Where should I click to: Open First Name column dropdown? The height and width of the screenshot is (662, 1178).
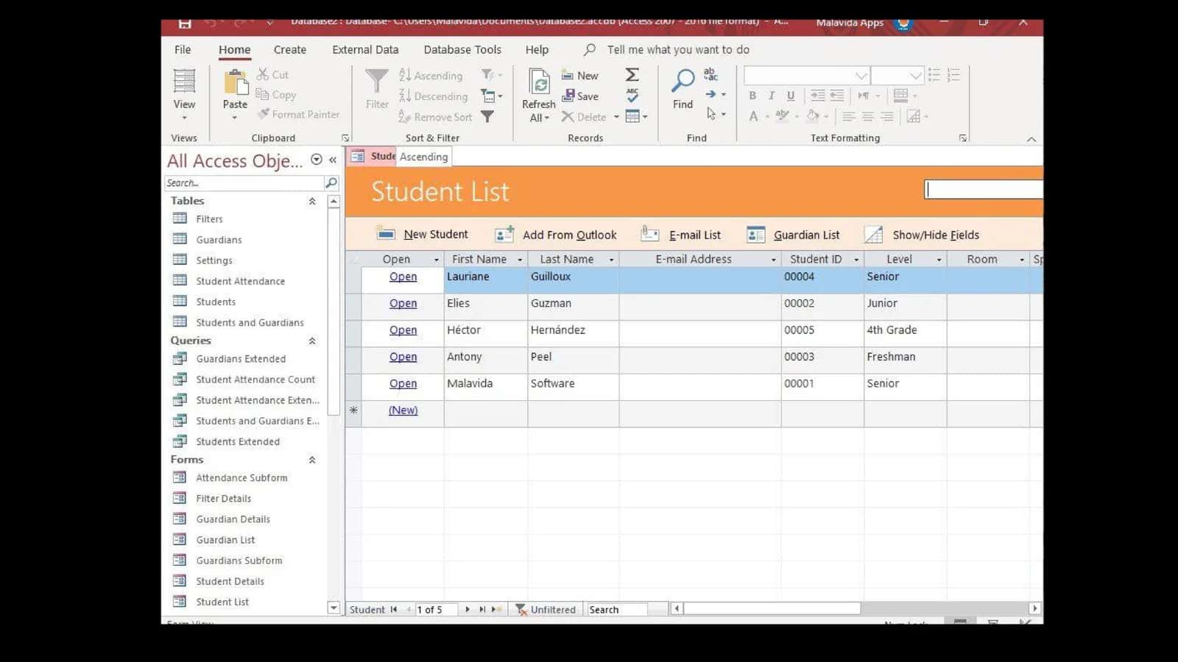(x=520, y=260)
